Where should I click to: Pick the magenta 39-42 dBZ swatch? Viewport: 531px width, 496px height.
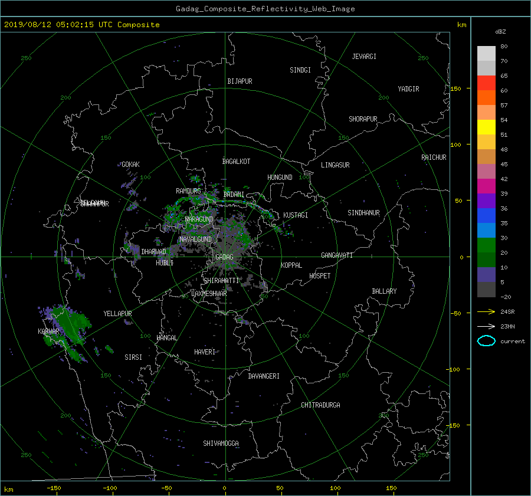[x=486, y=186]
